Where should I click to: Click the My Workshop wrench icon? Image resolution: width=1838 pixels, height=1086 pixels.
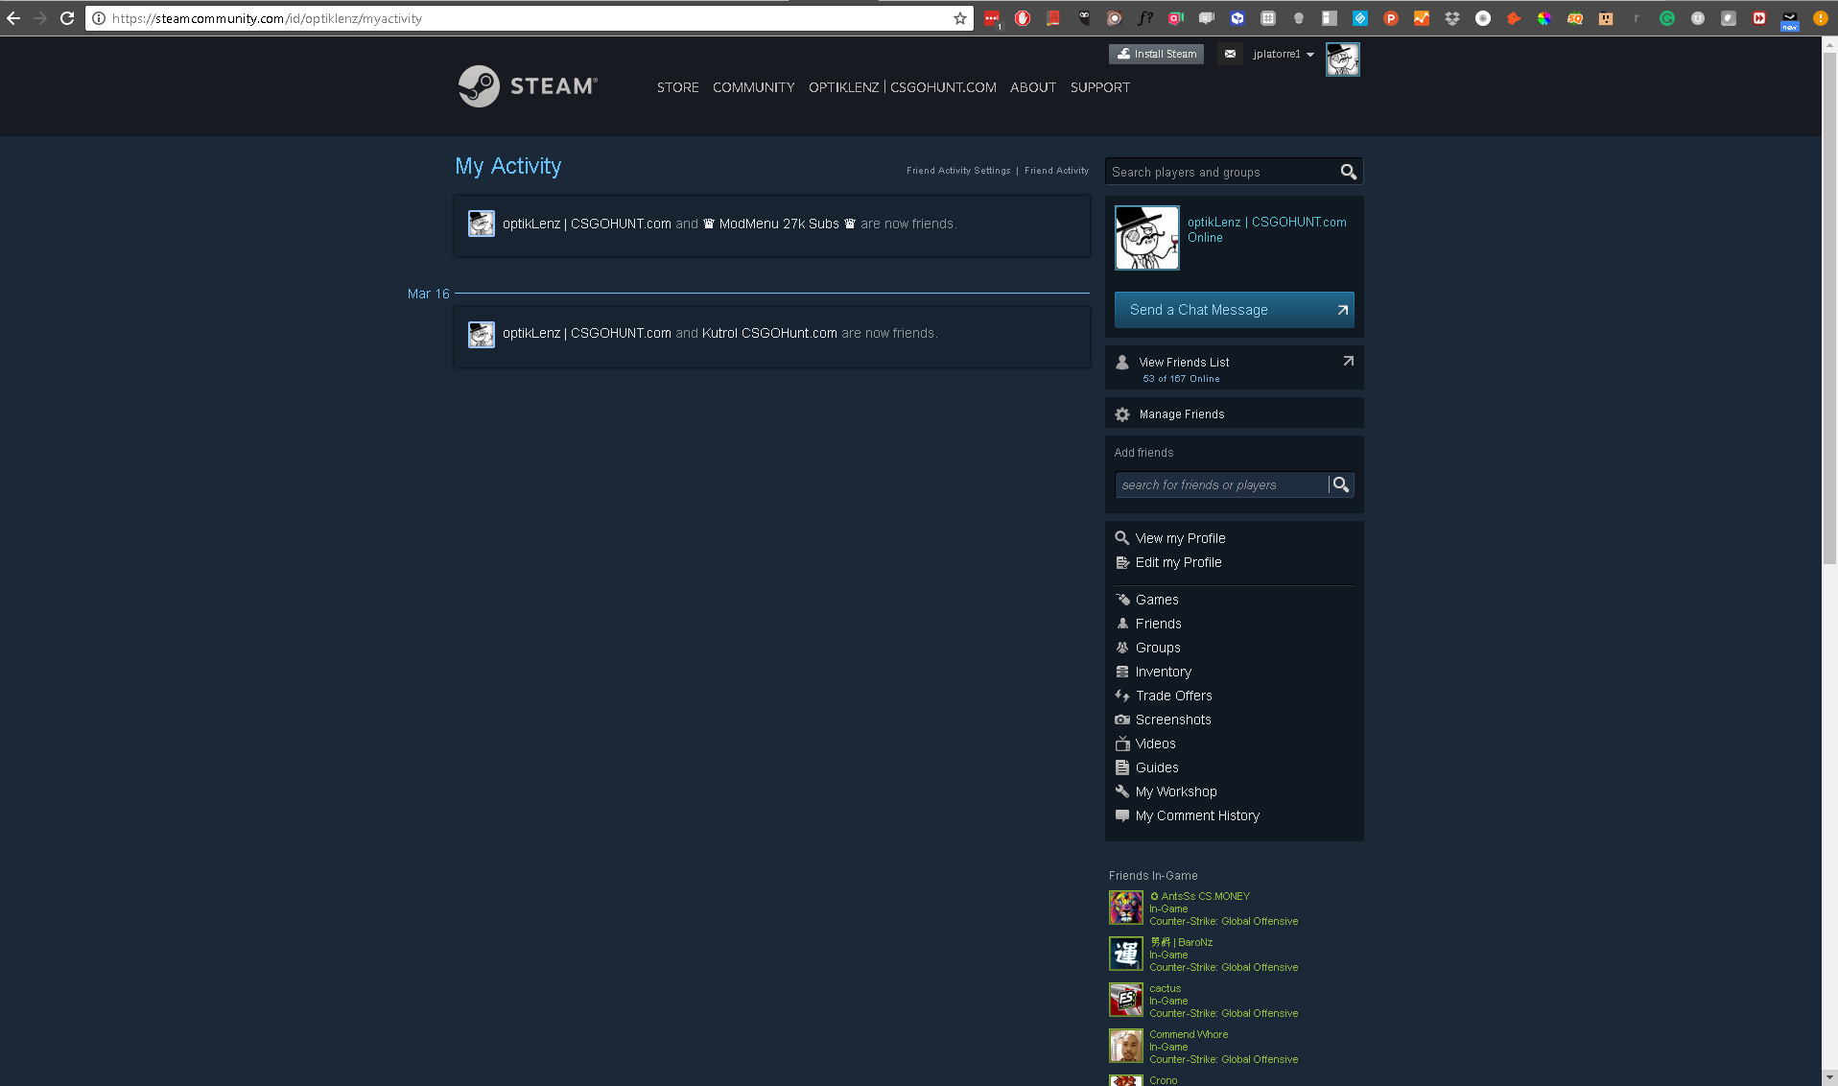1122,791
